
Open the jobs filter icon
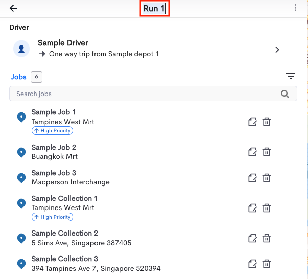[291, 76]
